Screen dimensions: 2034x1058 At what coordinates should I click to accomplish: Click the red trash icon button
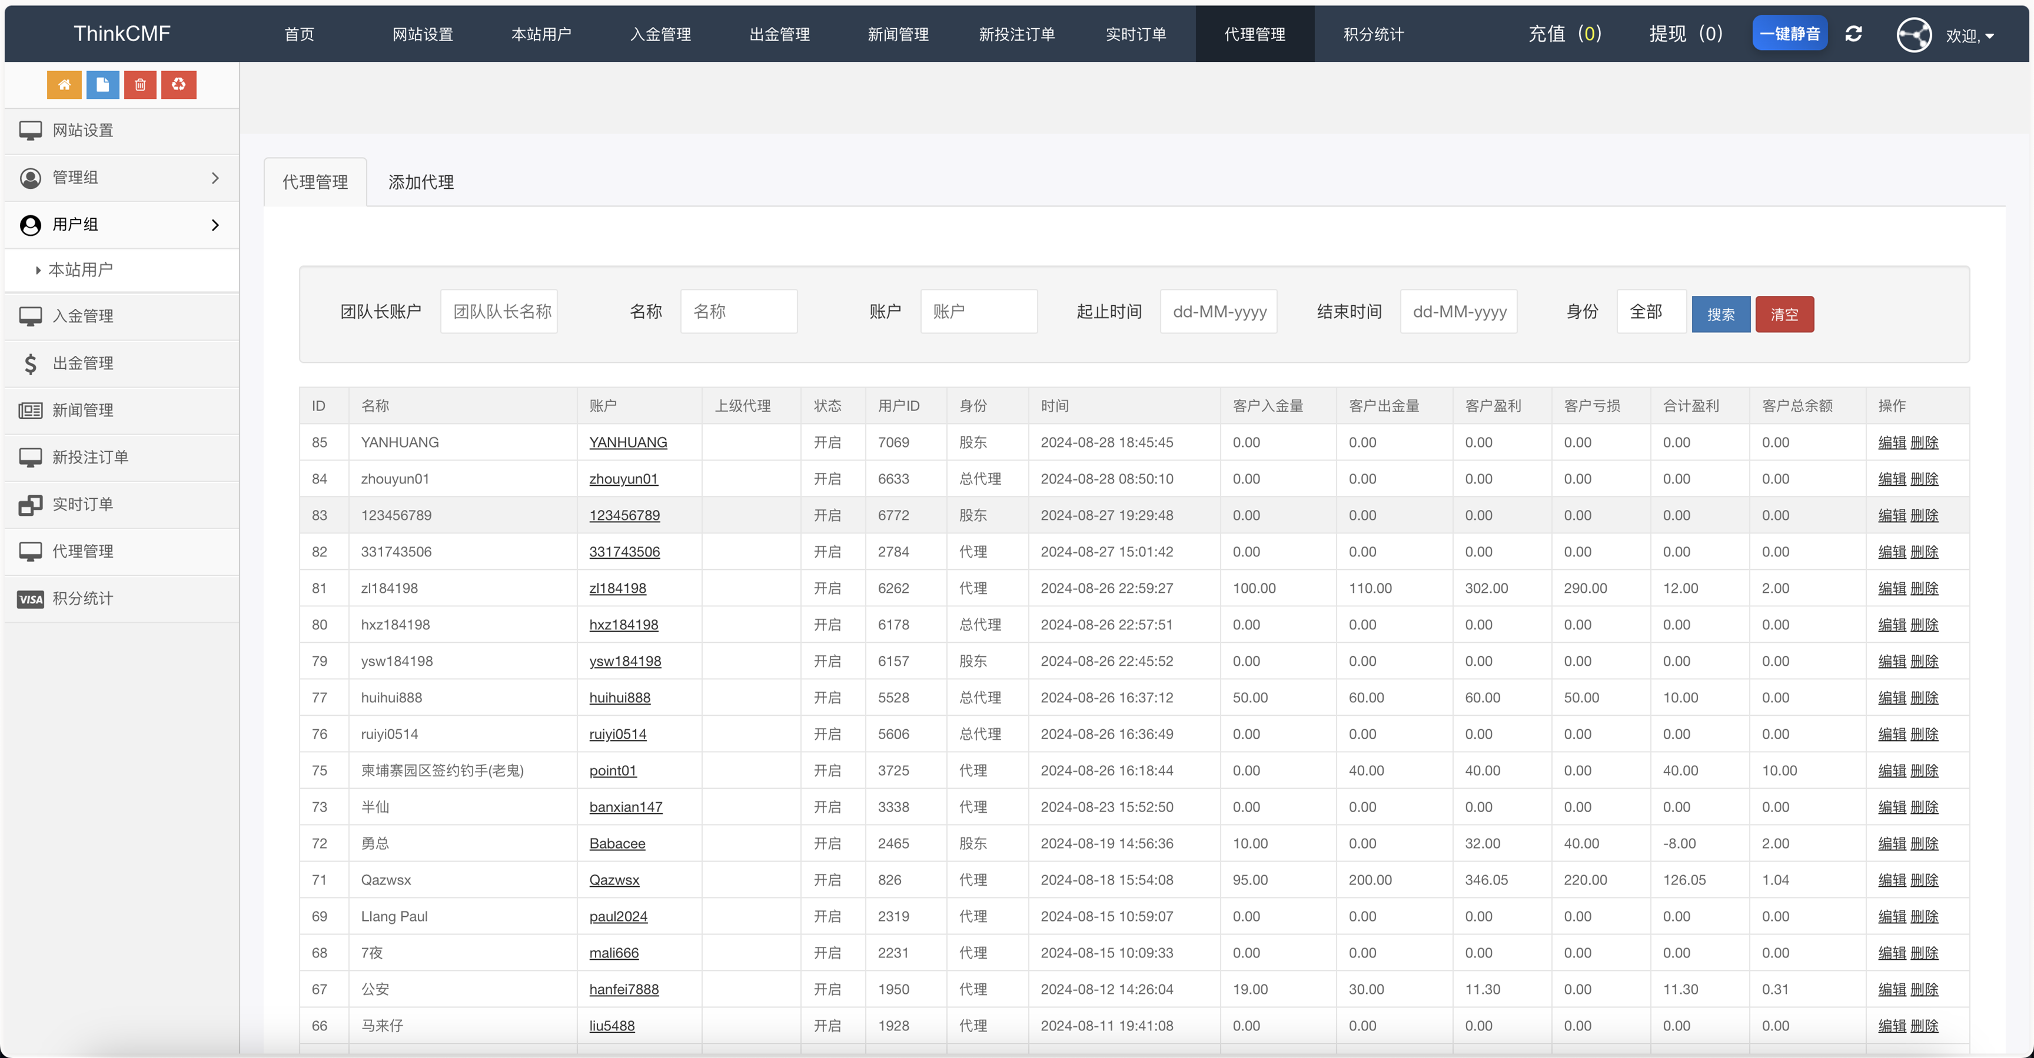(x=141, y=85)
